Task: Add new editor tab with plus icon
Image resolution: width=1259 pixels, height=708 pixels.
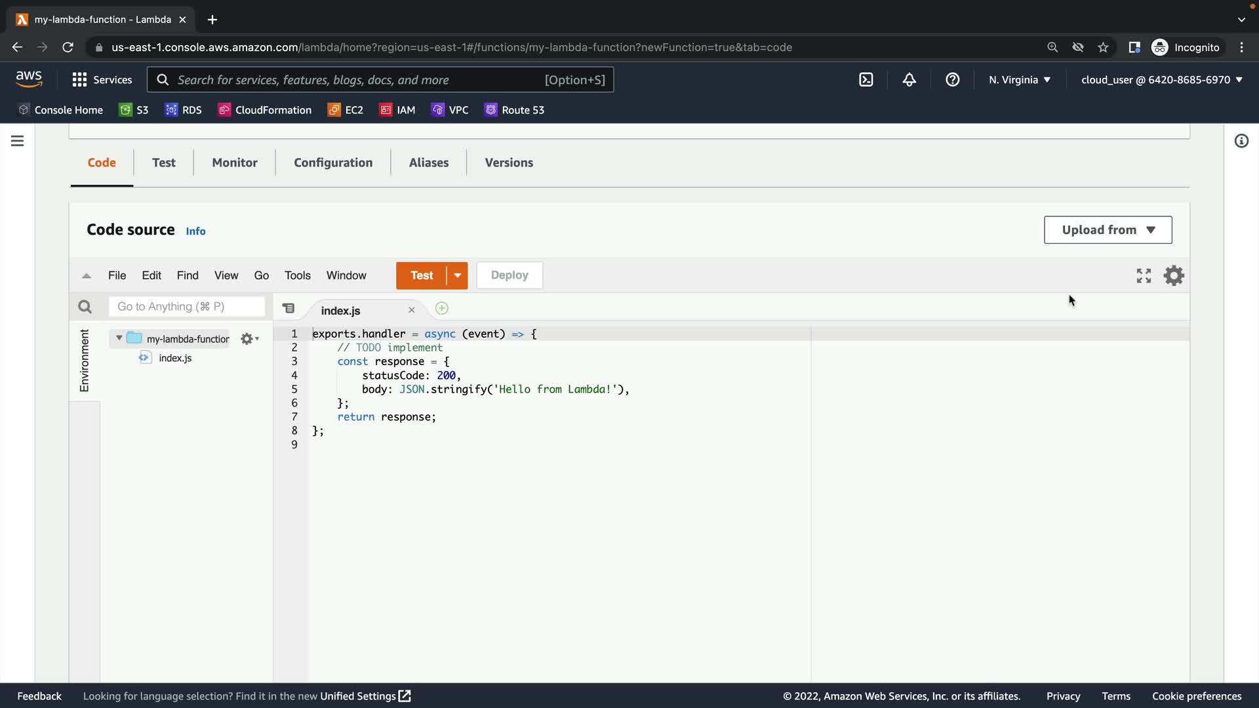Action: point(441,308)
